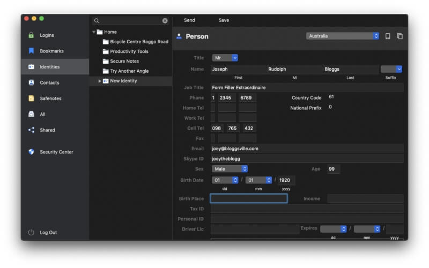Click the Country Code value 61

tap(331, 97)
